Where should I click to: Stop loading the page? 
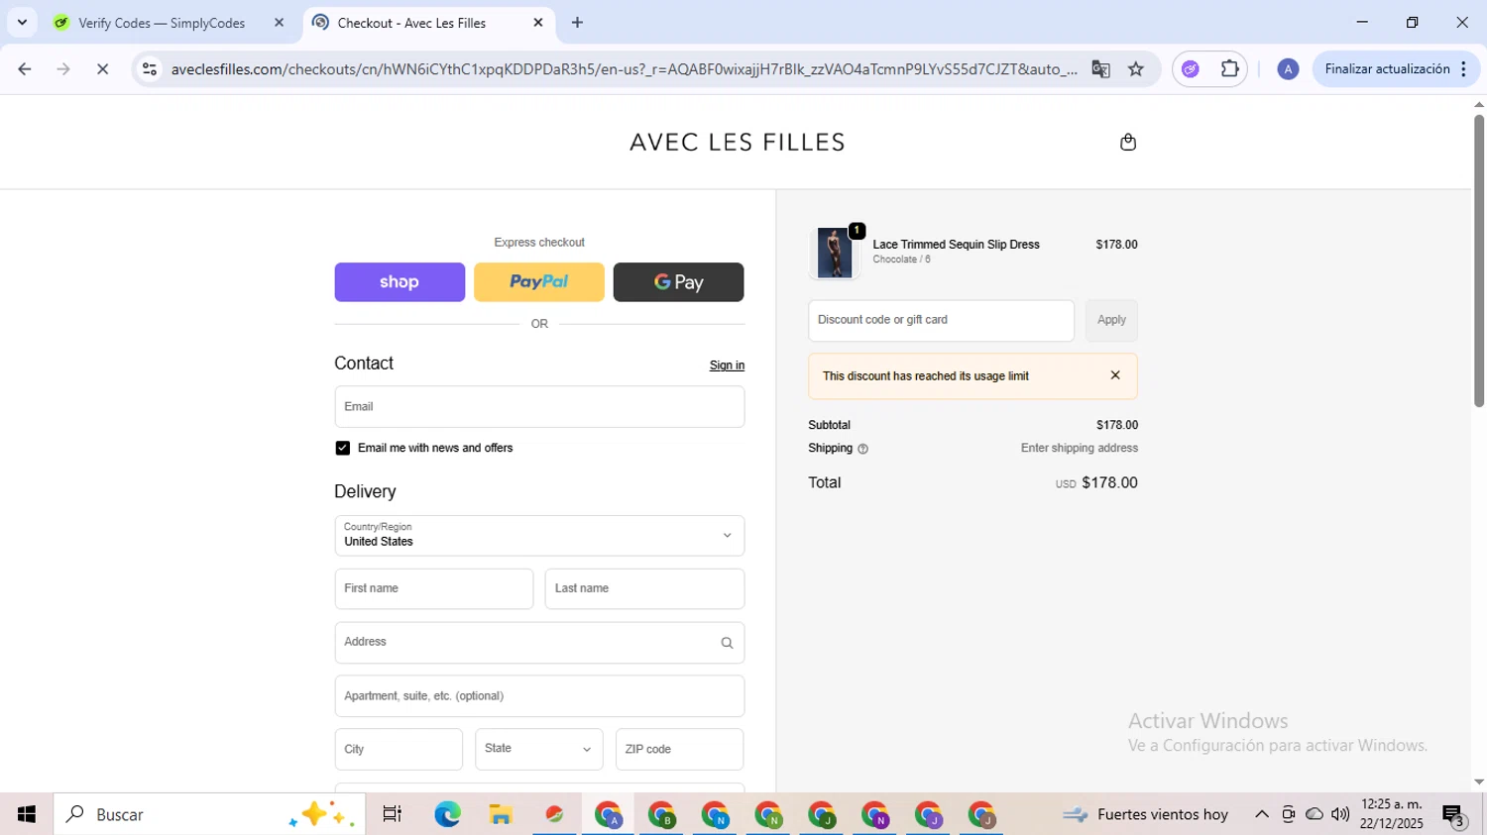(x=102, y=69)
